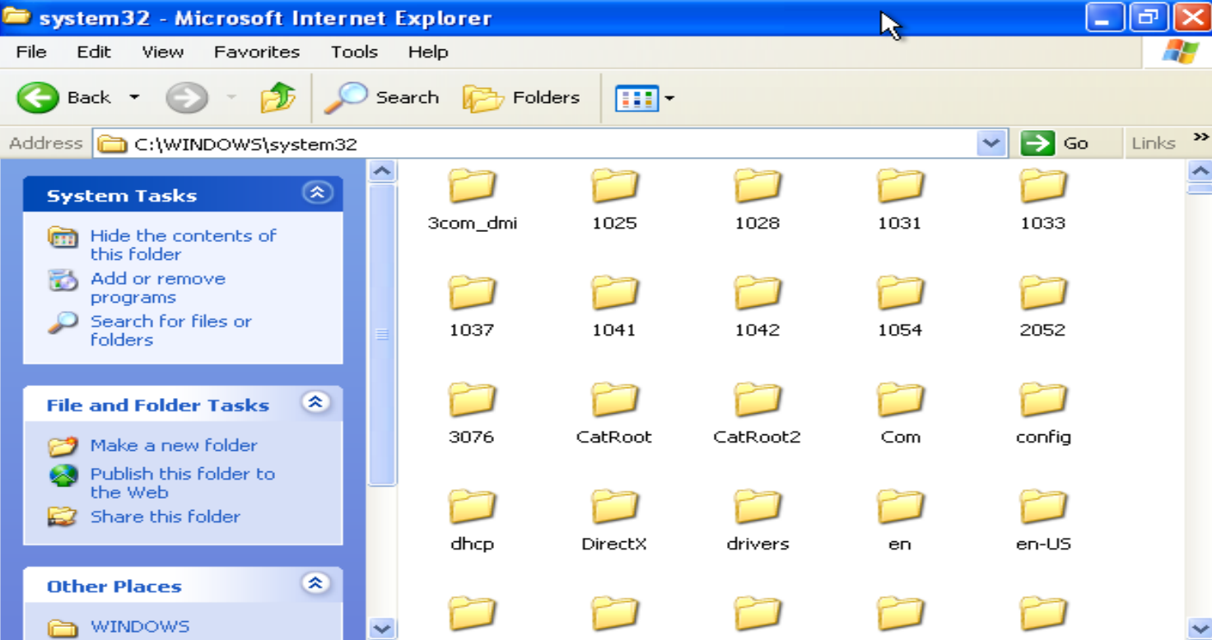Click Make a new folder link
The width and height of the screenshot is (1212, 640).
174,445
